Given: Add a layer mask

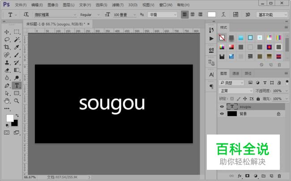Looking at the screenshot, I should point(248,176).
